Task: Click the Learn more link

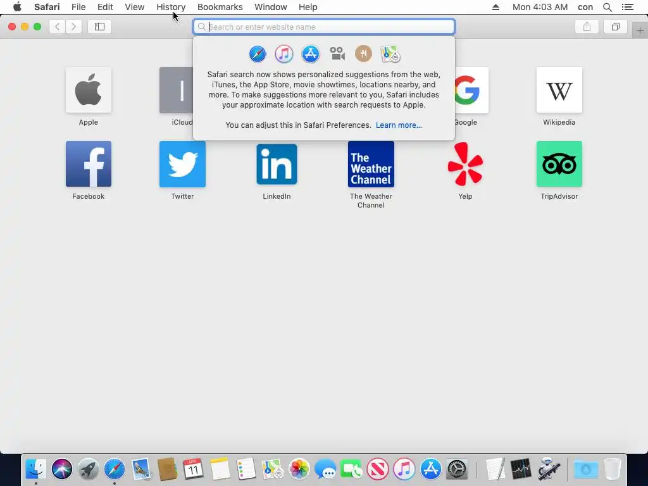Action: point(399,125)
